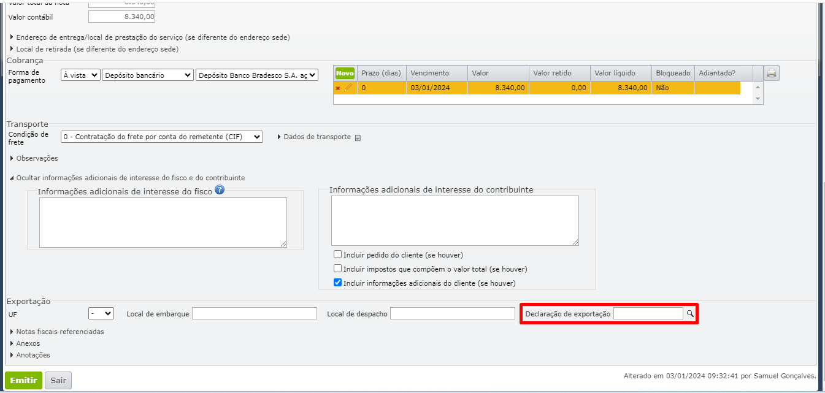This screenshot has width=825, height=393.
Task: Click the Sair button
Action: 58,380
